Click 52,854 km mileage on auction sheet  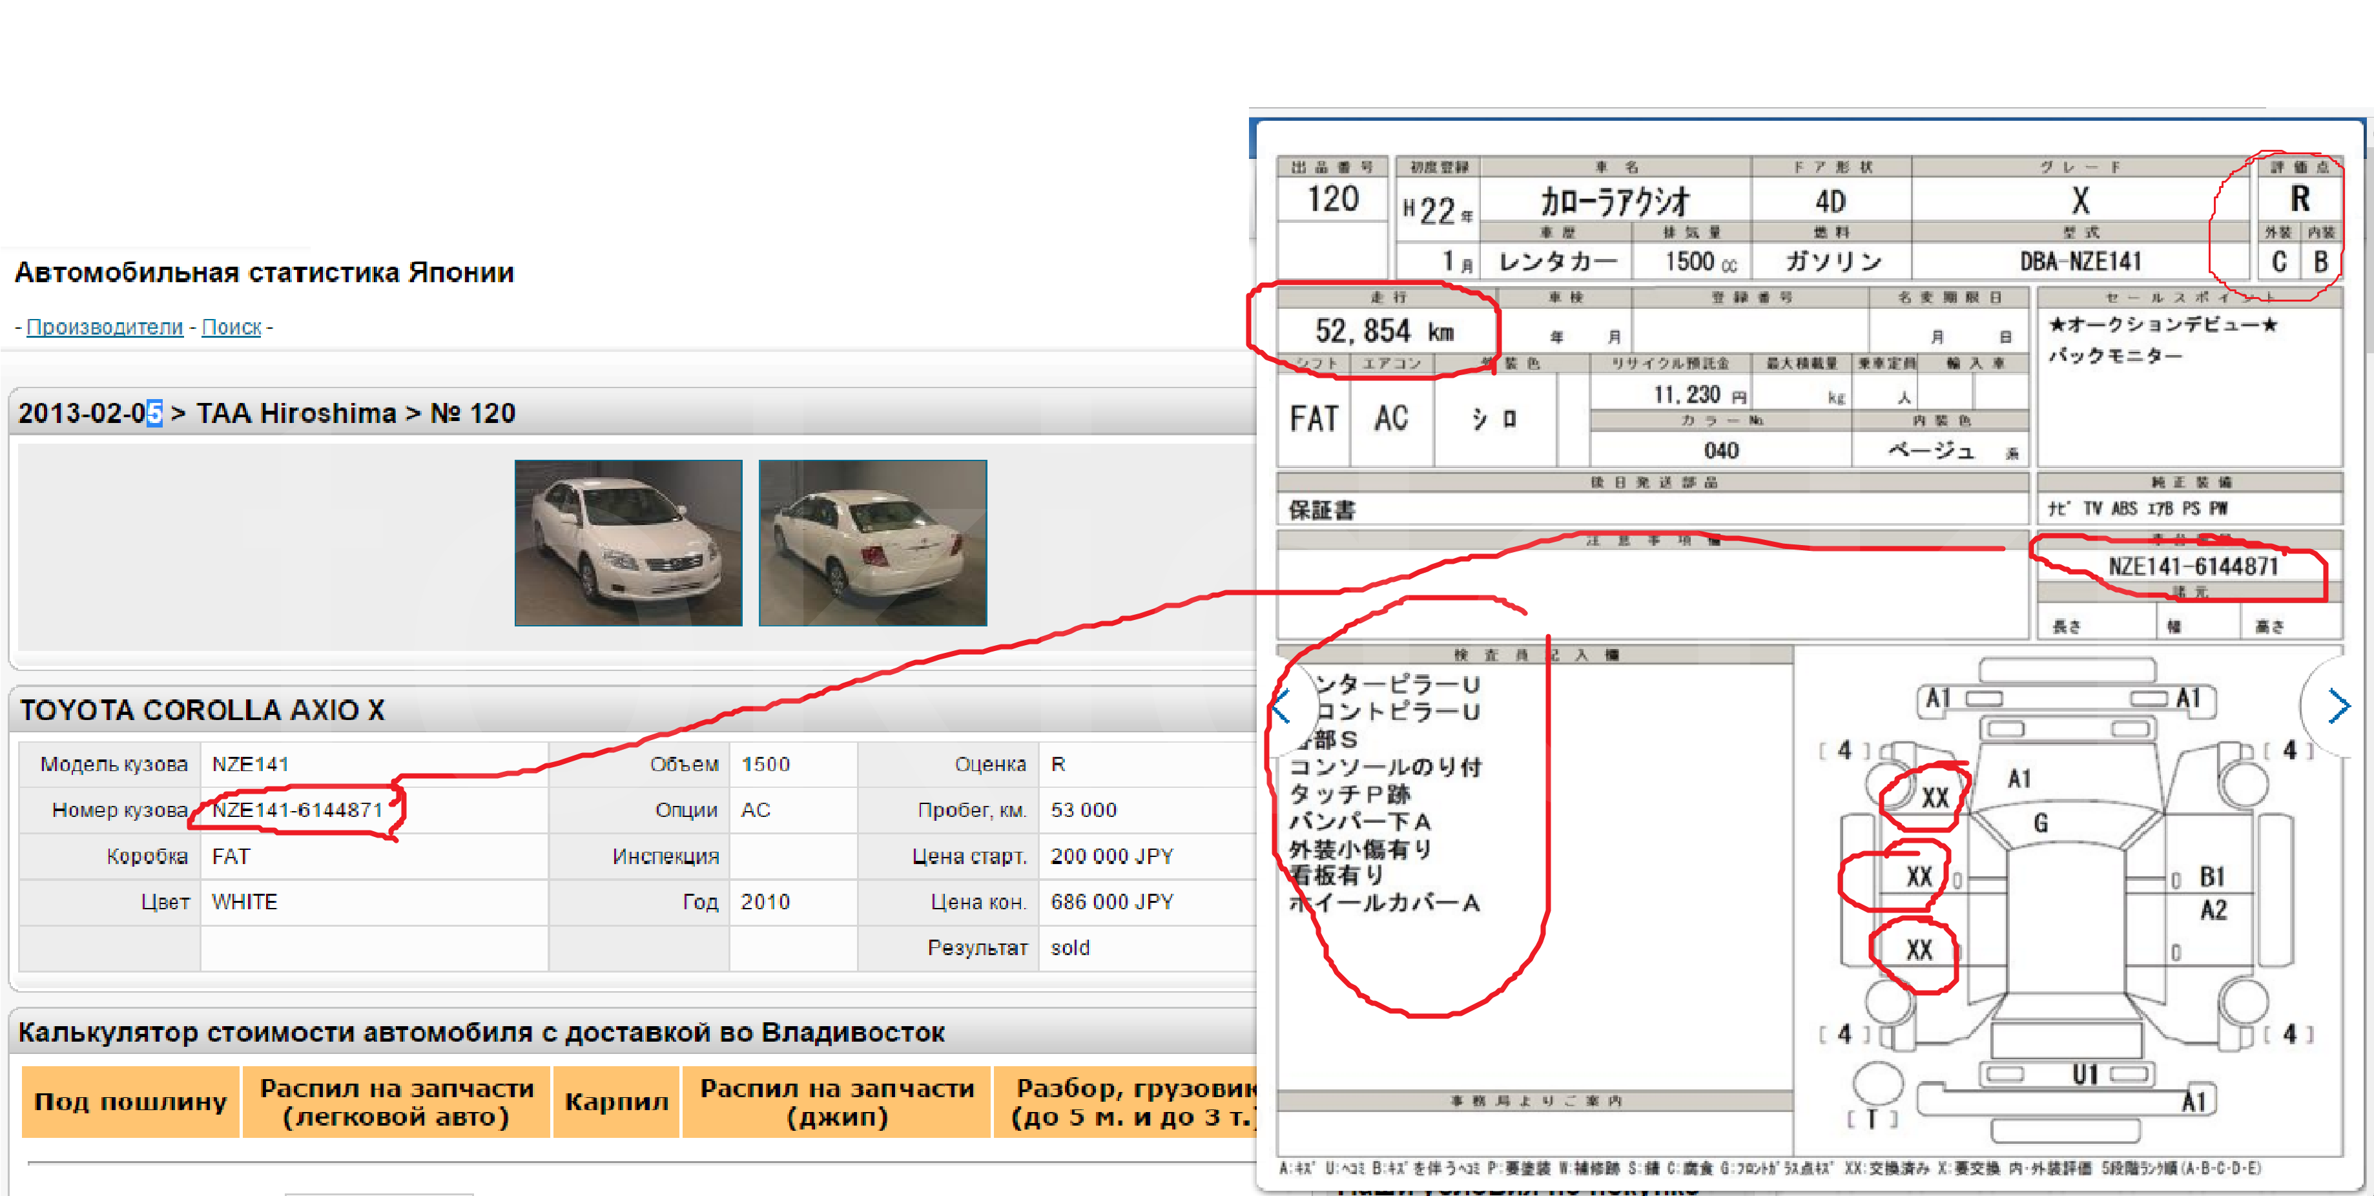tap(1383, 331)
